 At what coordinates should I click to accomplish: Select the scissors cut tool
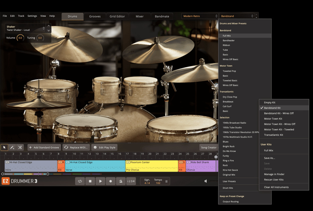click(20, 148)
